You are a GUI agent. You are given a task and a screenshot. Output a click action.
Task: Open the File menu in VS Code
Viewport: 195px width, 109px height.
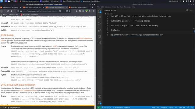click(x=98, y=7)
